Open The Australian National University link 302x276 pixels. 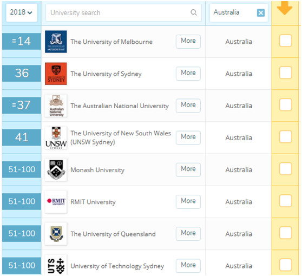(x=120, y=106)
